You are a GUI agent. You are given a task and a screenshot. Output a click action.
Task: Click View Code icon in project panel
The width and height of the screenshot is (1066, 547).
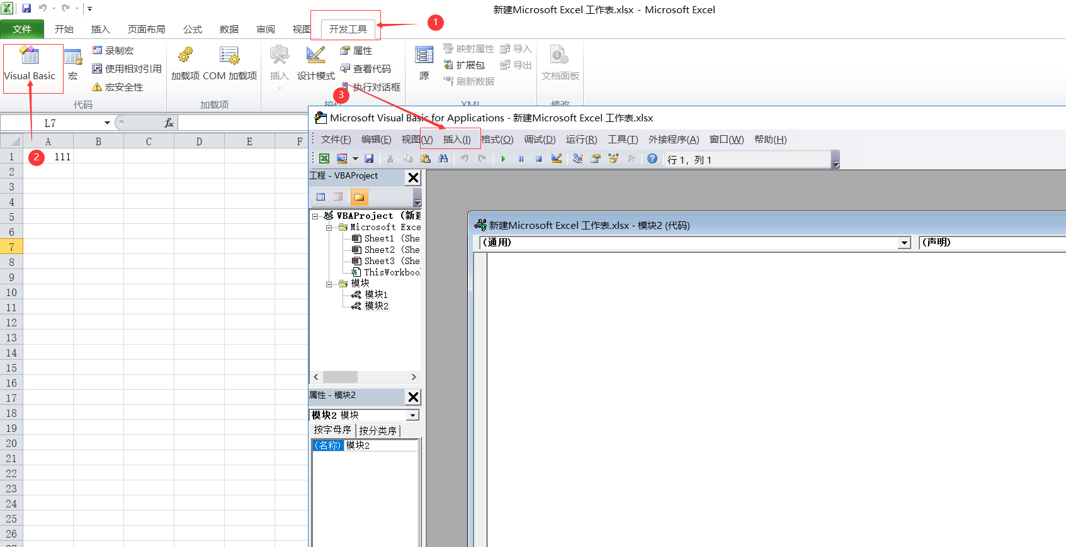[320, 197]
